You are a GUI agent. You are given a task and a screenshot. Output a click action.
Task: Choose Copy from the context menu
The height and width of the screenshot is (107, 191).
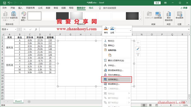click(117, 45)
